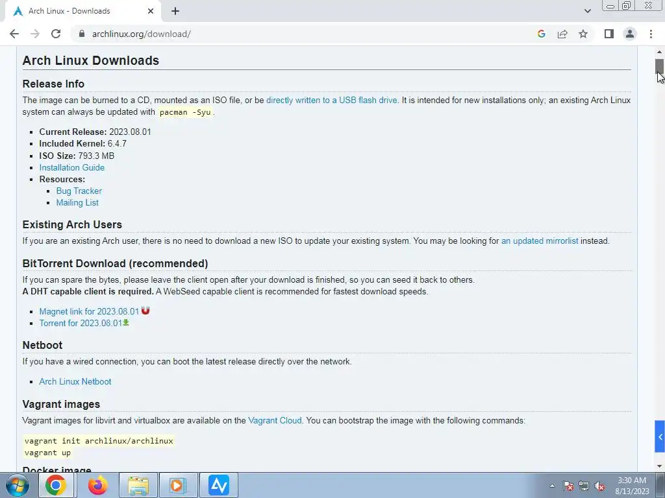Visit the Vagrant Cloud link

(275, 420)
